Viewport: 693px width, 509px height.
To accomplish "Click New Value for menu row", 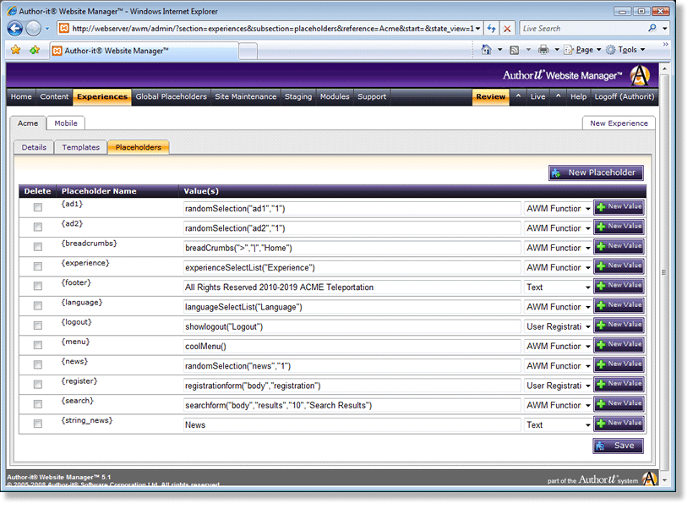I will pos(619,344).
